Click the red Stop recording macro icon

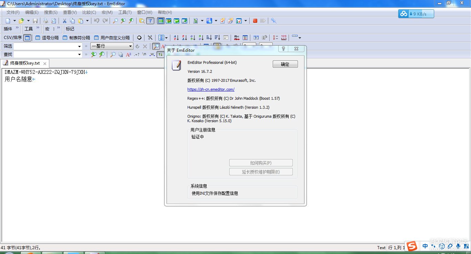click(x=255, y=21)
